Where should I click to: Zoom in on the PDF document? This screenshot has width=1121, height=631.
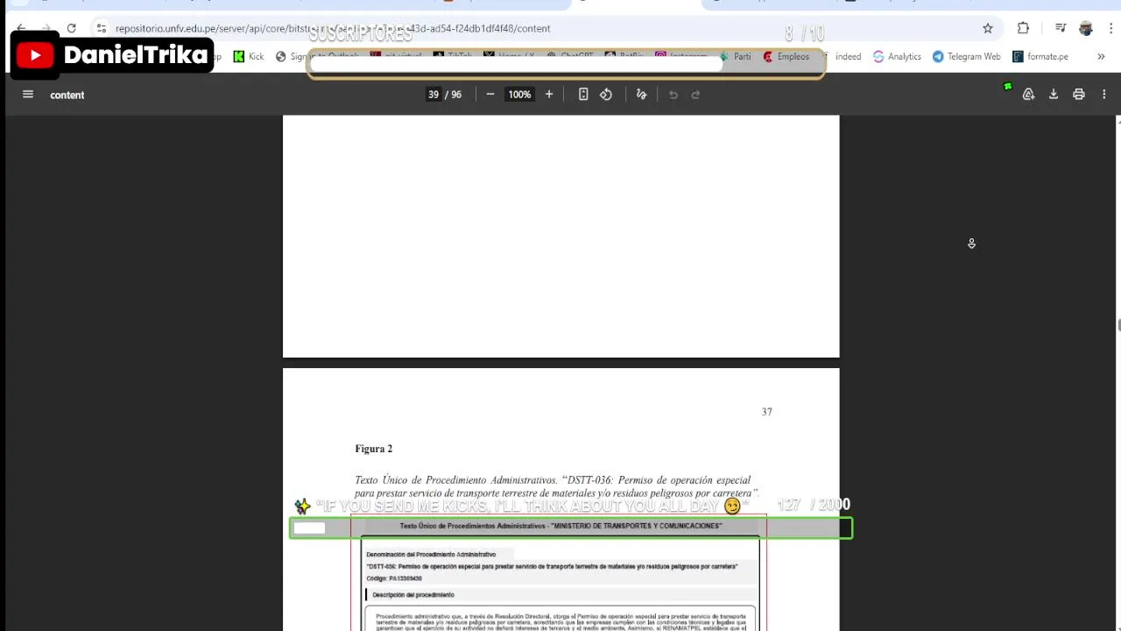coord(549,95)
